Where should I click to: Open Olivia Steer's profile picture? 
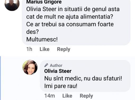(30, 67)
